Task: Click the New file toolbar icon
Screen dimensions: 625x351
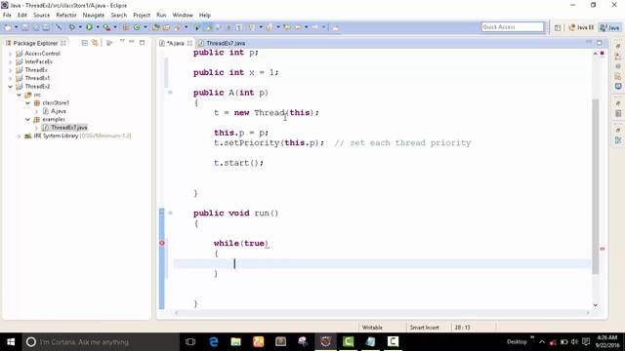Action: 8,27
